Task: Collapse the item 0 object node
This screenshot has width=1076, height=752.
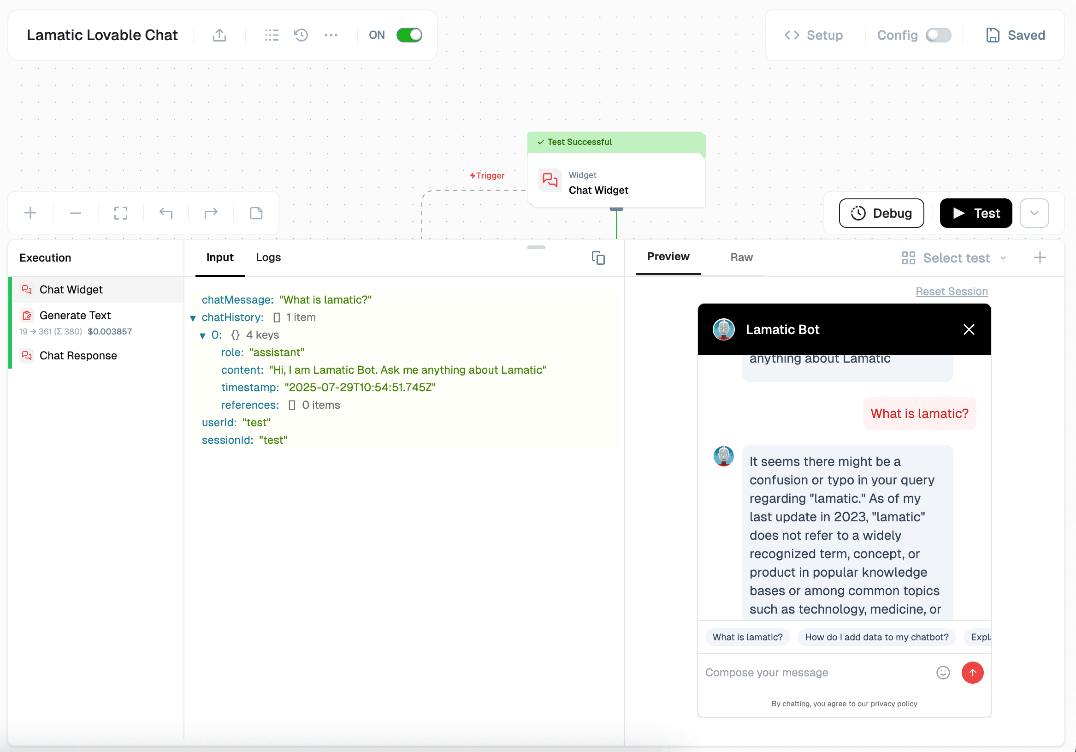Action: click(x=202, y=335)
